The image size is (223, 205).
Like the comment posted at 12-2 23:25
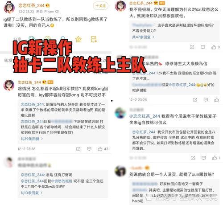click(217, 99)
